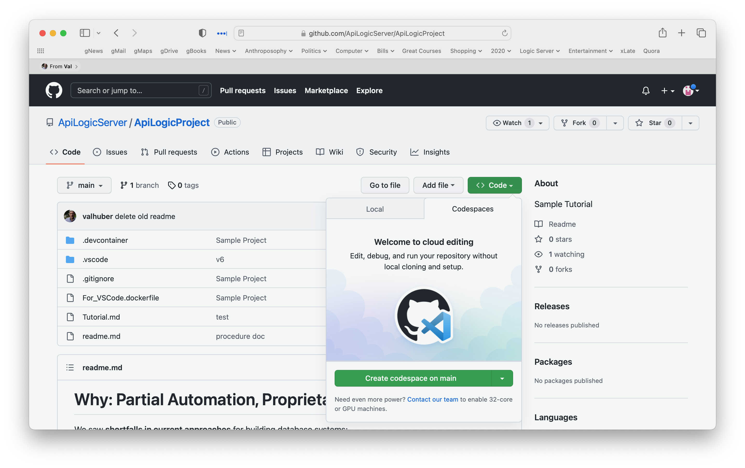The image size is (745, 468).
Task: Open the Contact our team link
Action: 432,399
